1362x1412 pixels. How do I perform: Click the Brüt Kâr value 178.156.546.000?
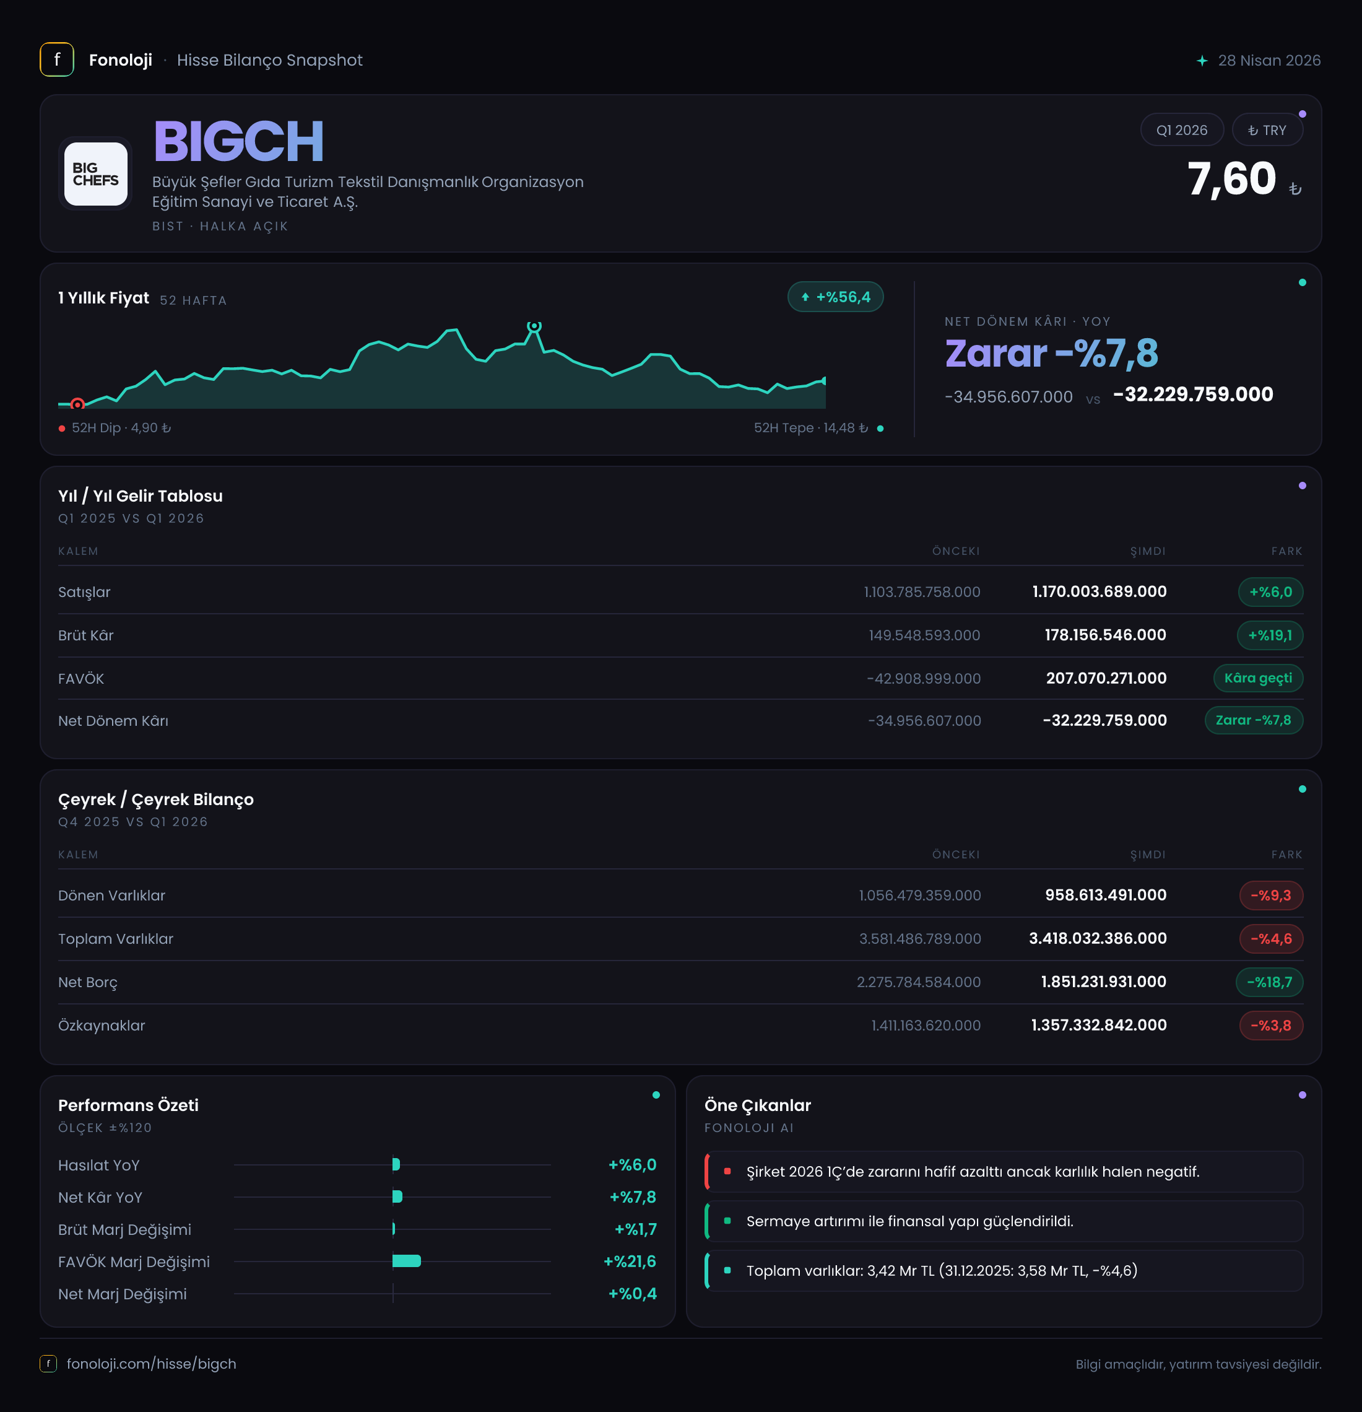1106,635
